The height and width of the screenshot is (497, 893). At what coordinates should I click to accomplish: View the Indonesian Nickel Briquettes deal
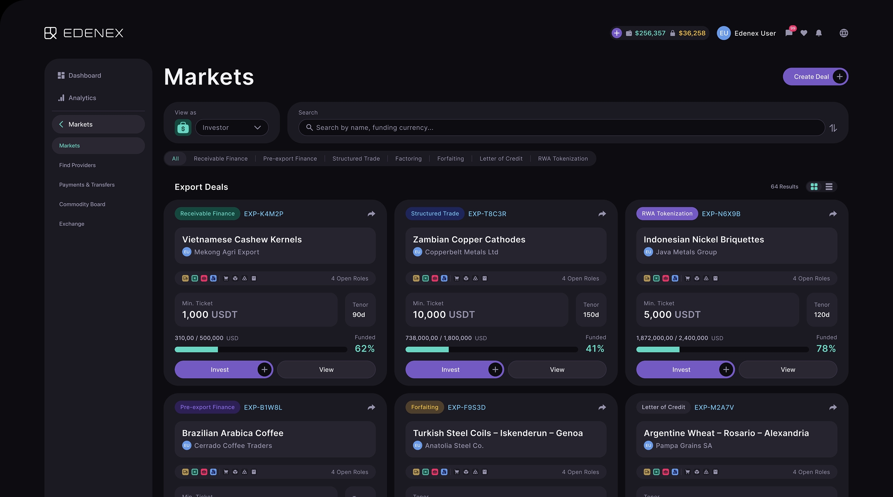[x=788, y=369]
